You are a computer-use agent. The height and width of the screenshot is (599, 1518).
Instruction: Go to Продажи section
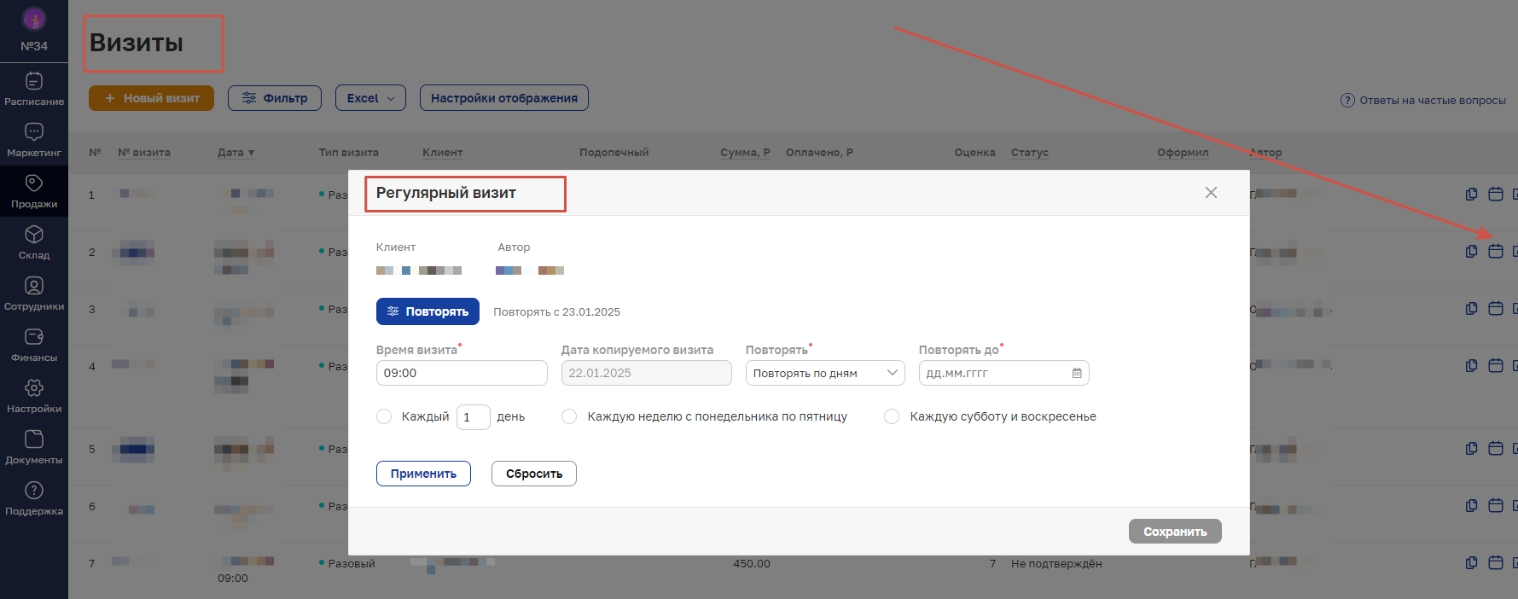pos(34,191)
